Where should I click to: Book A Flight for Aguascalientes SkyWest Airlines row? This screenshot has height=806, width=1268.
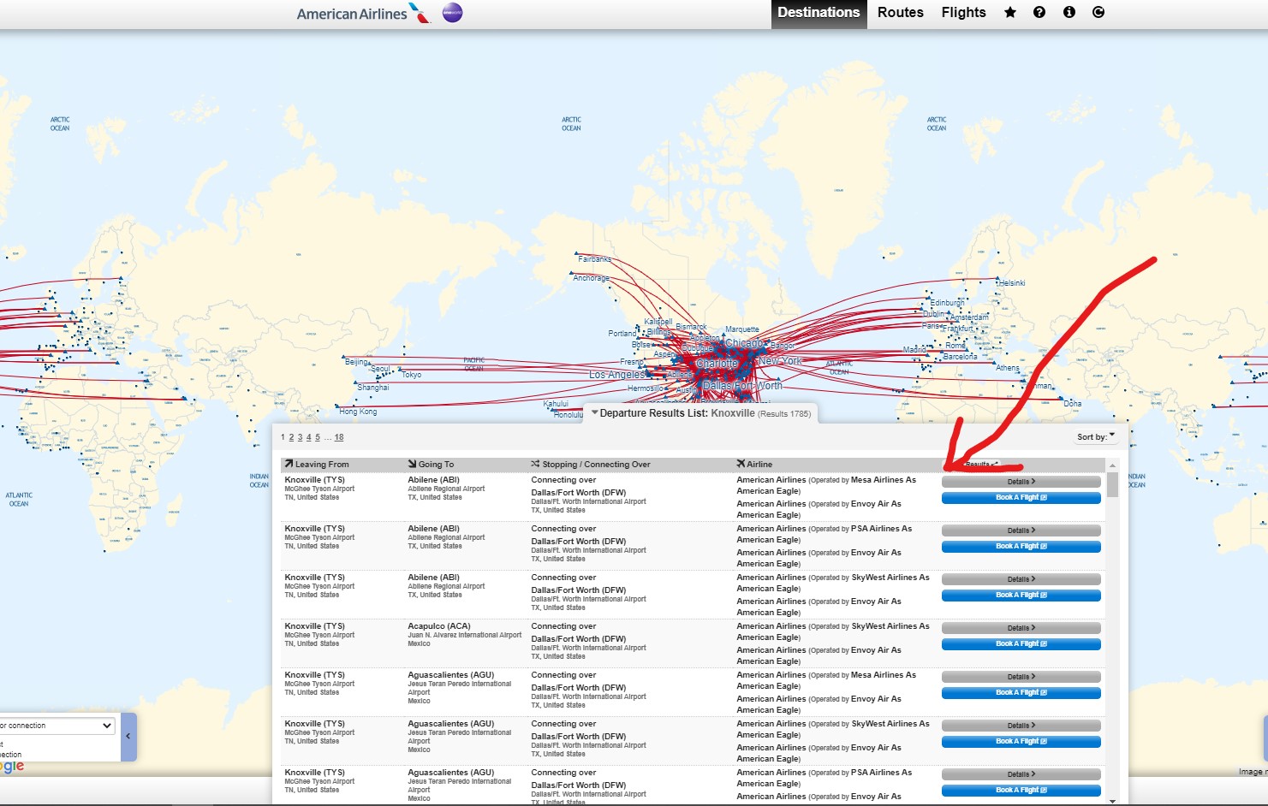(1021, 741)
